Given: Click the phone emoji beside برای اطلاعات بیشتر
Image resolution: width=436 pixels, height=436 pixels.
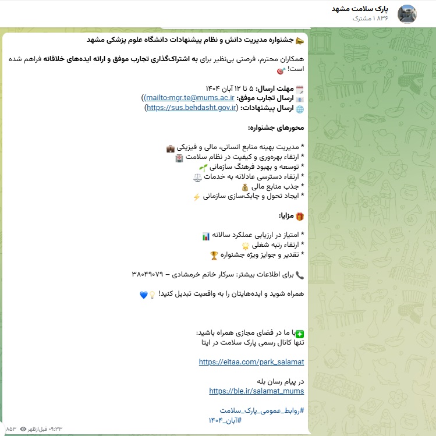Looking at the screenshot, I should 300,275.
